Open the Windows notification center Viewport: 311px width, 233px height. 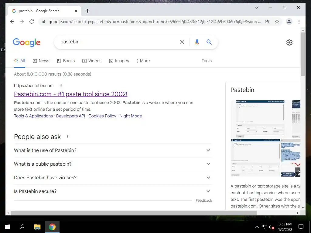[301, 227]
